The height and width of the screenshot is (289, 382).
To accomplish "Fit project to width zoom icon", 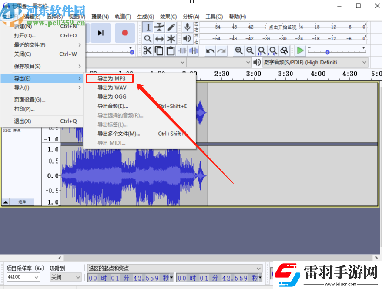I will click(x=273, y=50).
